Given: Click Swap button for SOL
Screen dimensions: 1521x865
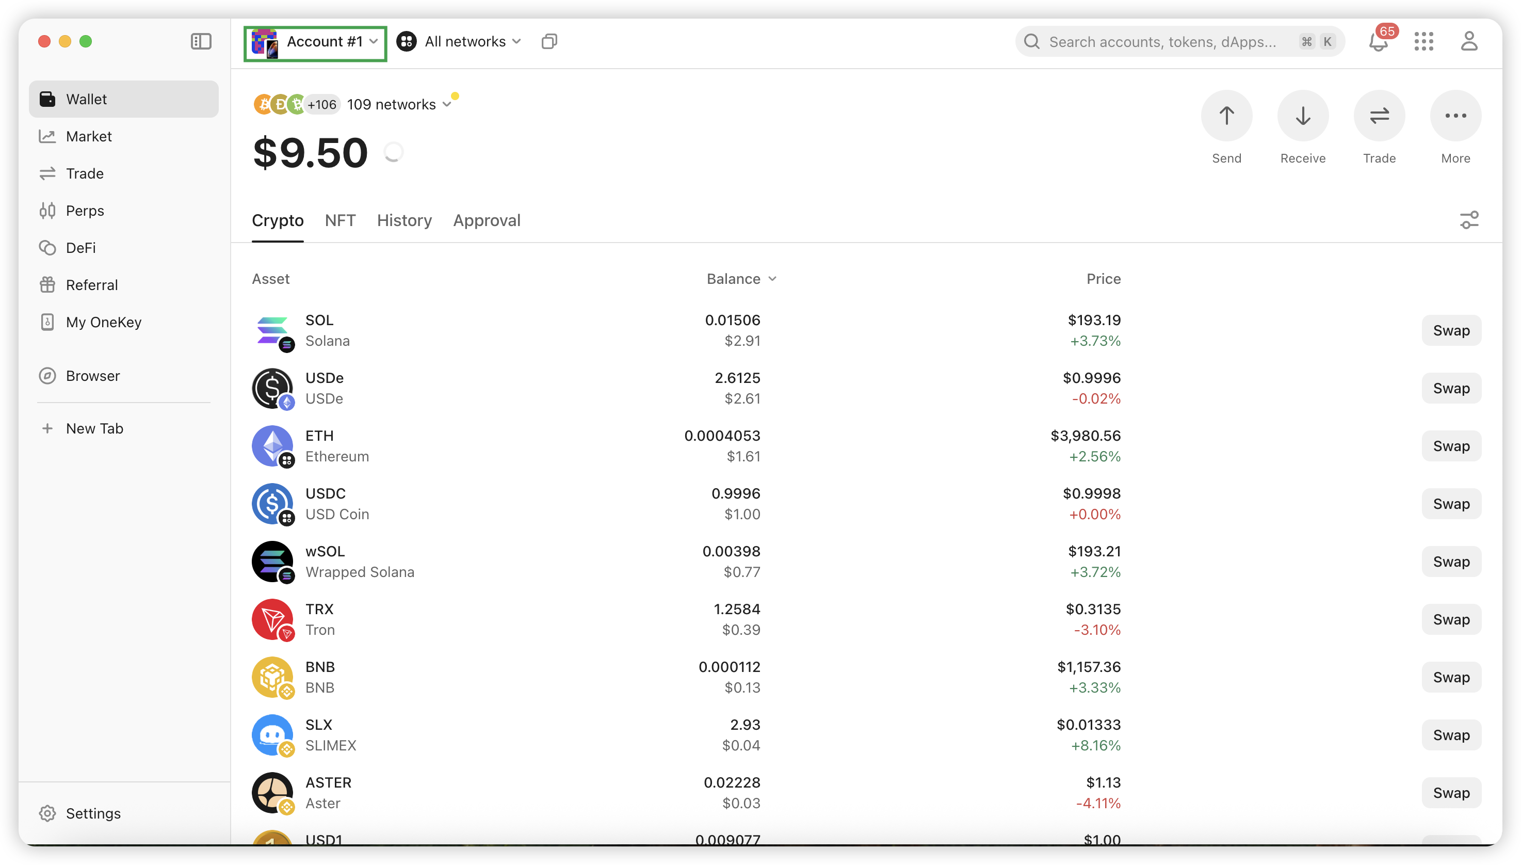Looking at the screenshot, I should tap(1451, 330).
